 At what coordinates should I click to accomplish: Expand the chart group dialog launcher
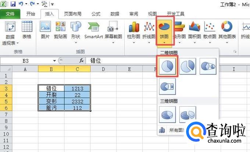(x=235, y=52)
